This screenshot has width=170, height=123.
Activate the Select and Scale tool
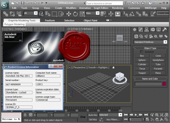82,14
